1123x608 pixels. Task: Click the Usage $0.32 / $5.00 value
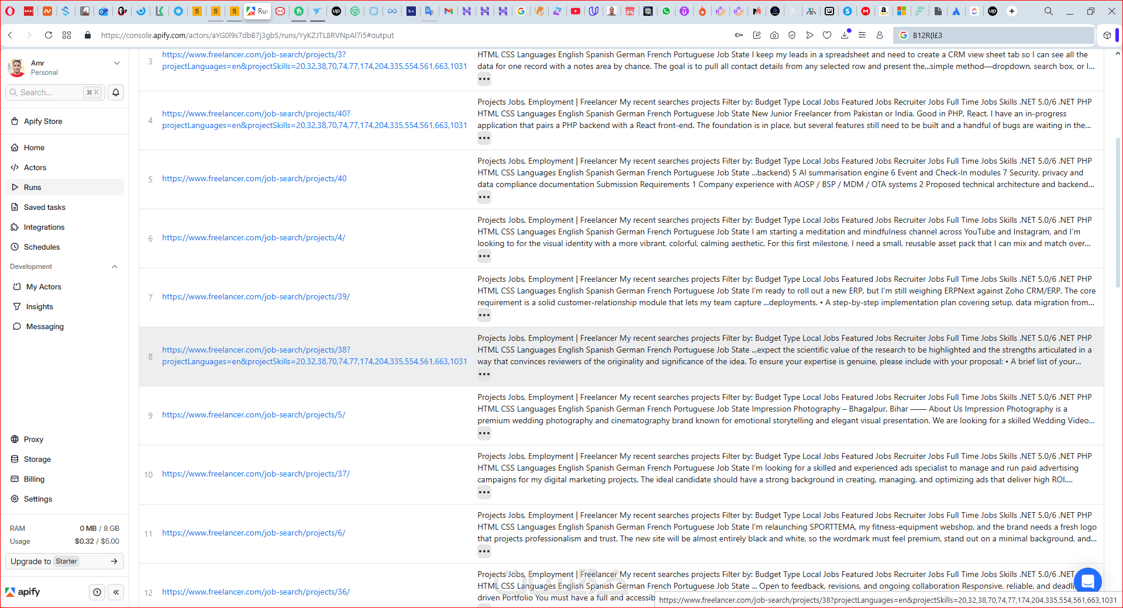tap(97, 541)
